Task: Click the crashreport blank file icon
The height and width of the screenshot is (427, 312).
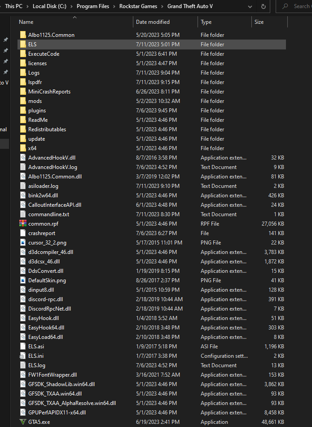Action: coord(23,233)
